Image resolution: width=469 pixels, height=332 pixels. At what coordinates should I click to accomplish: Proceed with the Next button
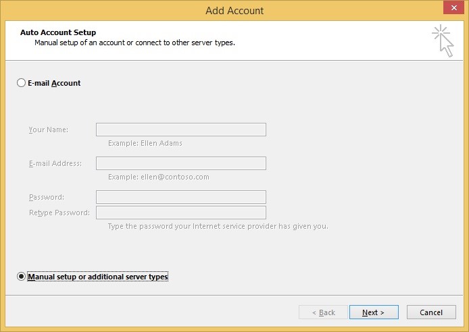[374, 312]
